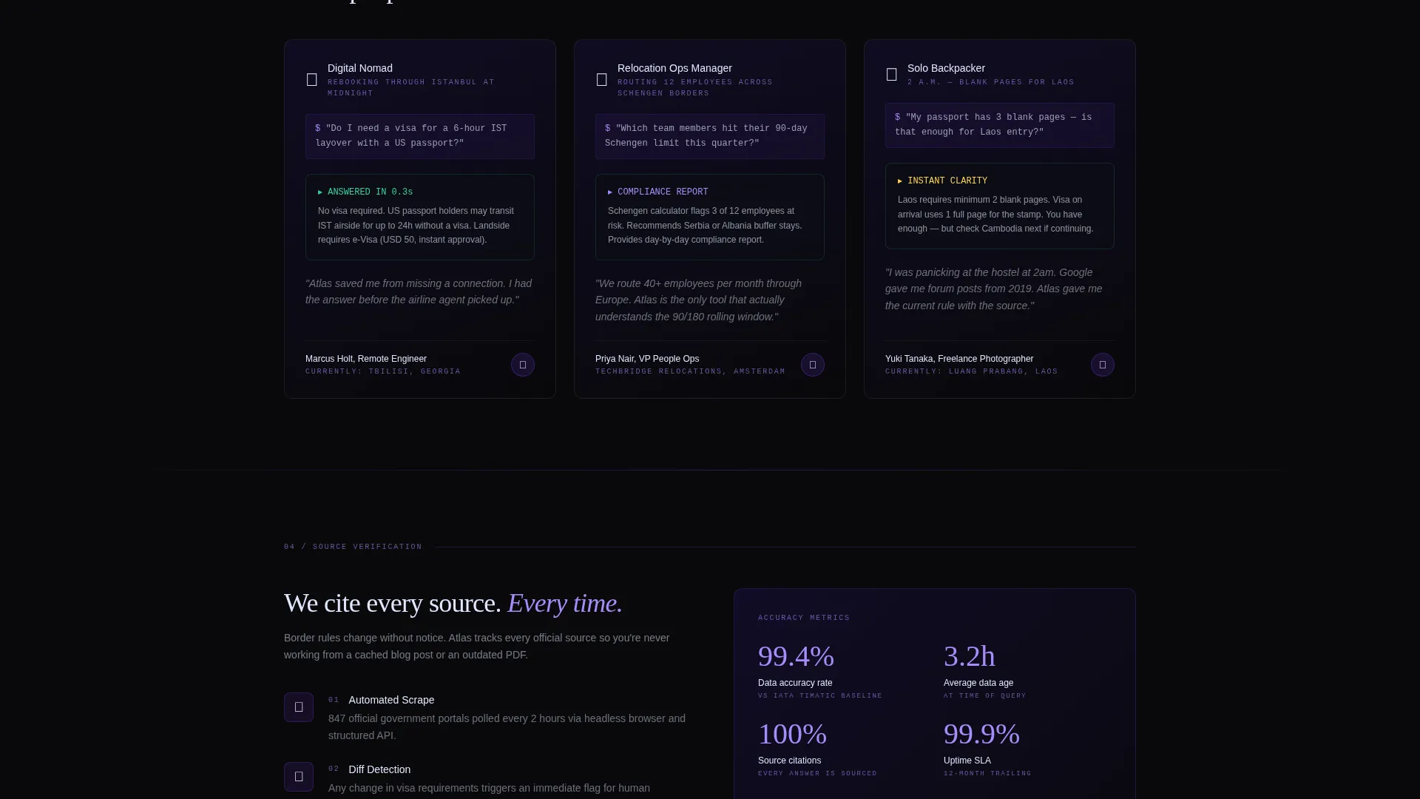Click the 3.2h average data age metric

(x=985, y=671)
